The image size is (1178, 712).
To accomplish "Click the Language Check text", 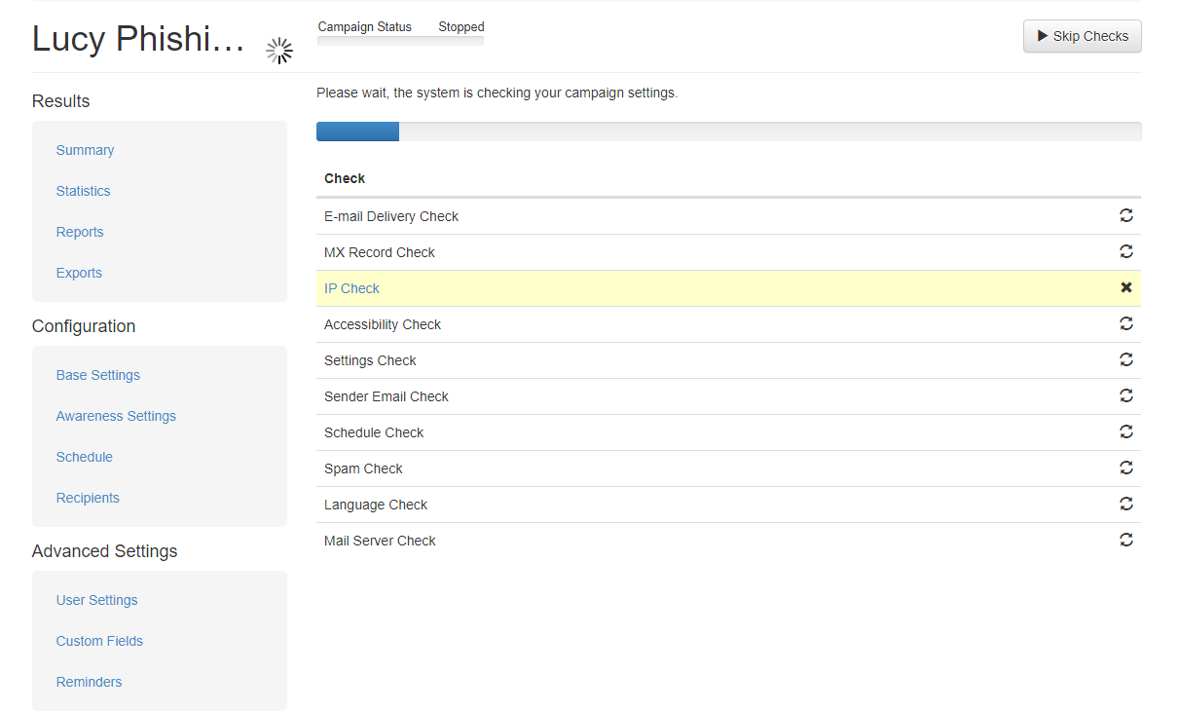I will tap(376, 505).
